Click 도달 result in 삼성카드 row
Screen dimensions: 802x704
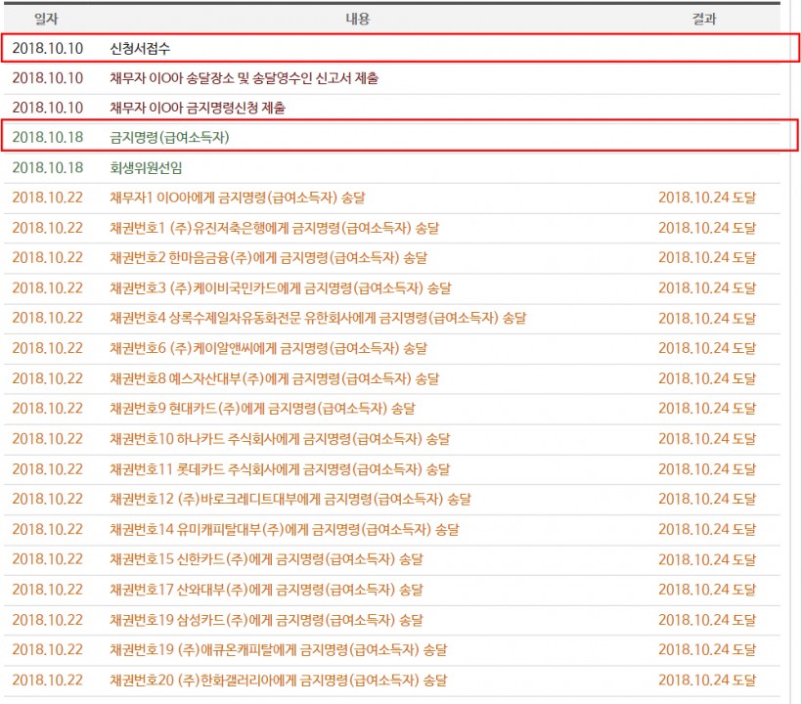pos(707,620)
